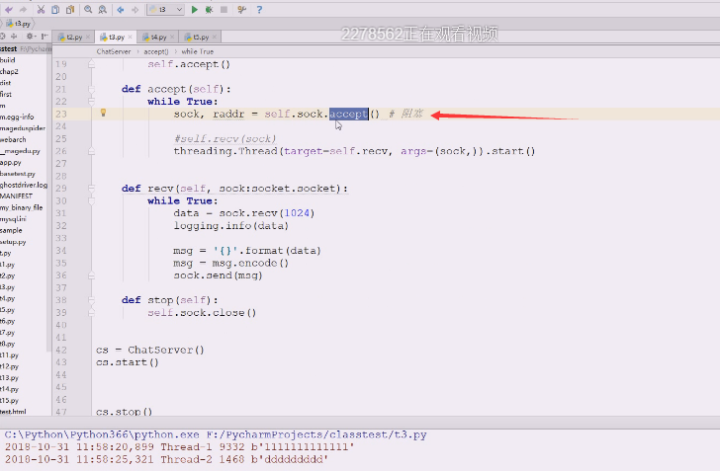
Task: Select ghostdriver.log in the project tree
Action: click(24, 185)
